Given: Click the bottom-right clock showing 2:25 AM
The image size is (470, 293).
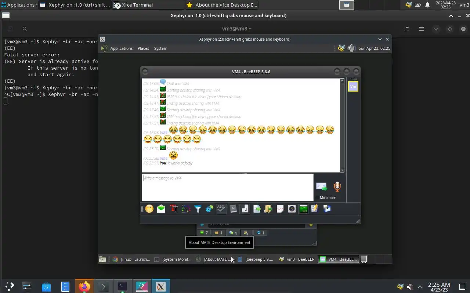Looking at the screenshot, I should (439, 287).
